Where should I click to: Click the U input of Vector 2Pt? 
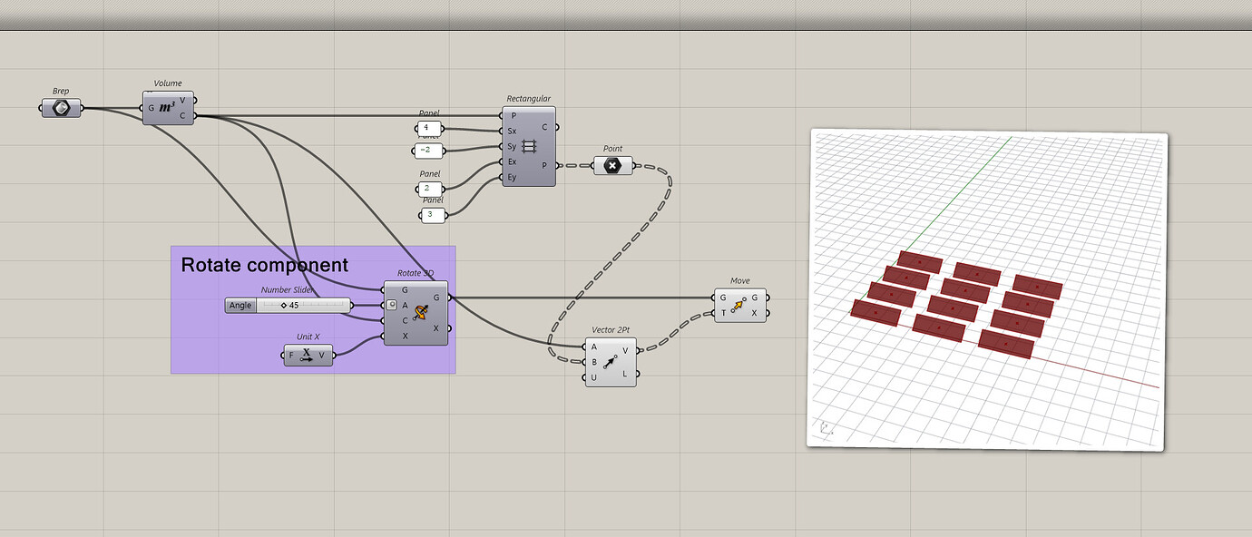594,377
